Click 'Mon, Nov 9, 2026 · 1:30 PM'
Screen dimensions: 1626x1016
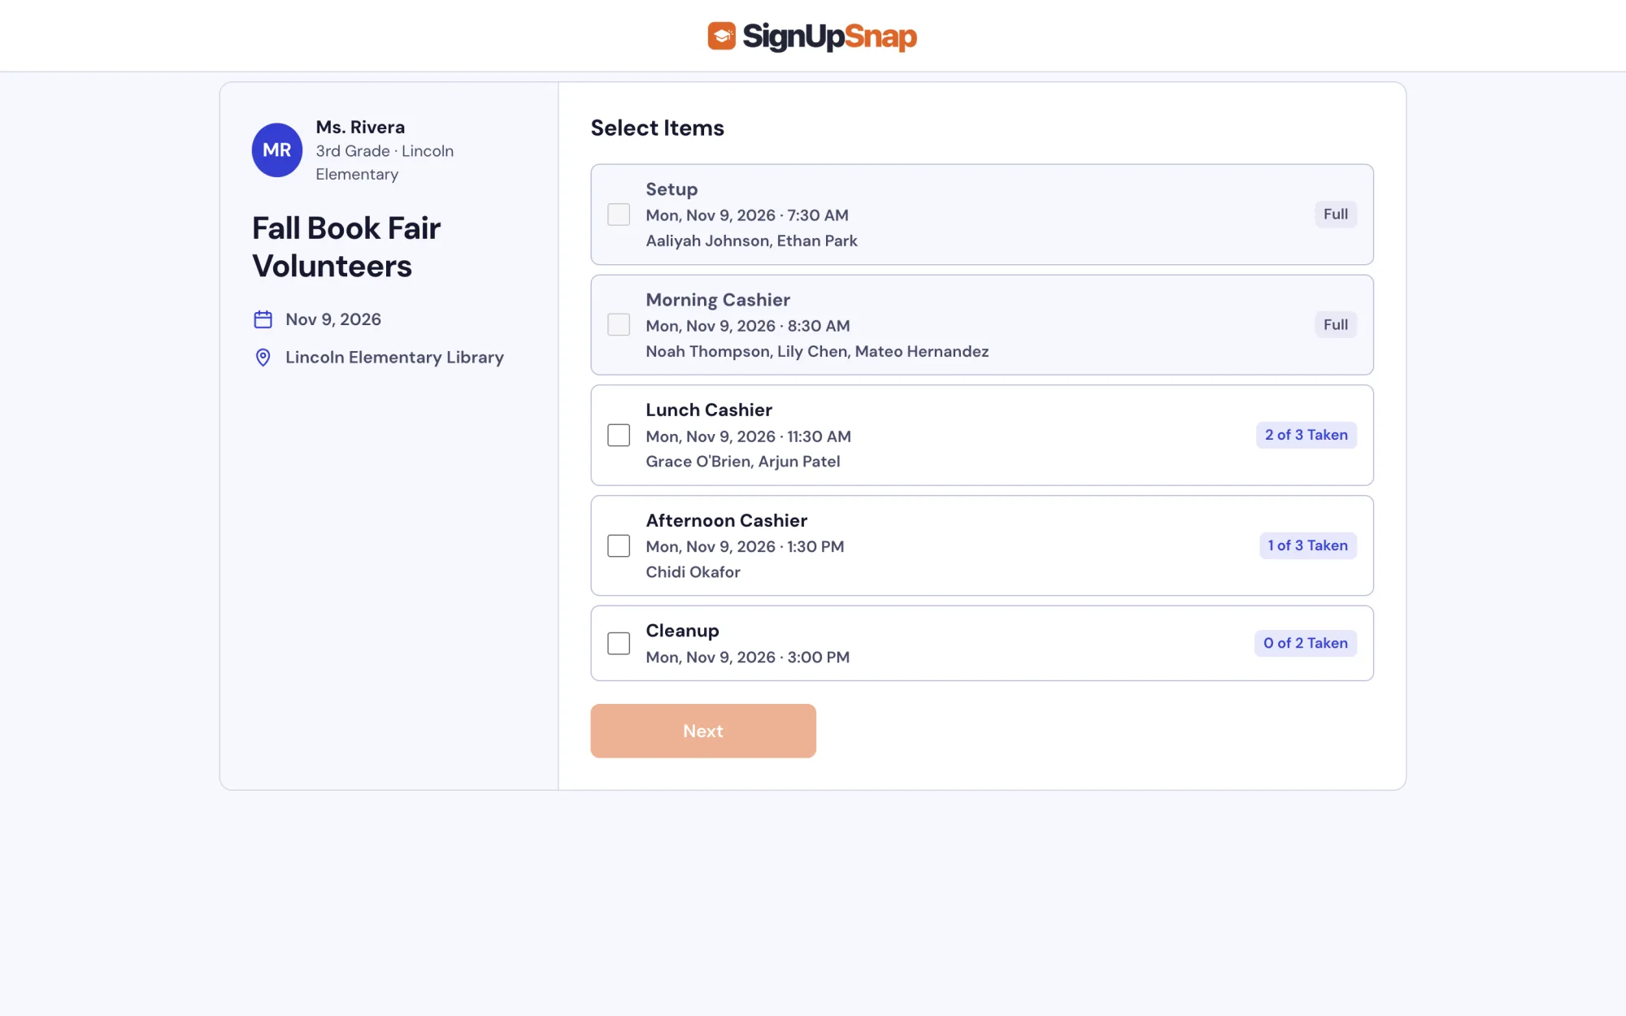tap(746, 547)
